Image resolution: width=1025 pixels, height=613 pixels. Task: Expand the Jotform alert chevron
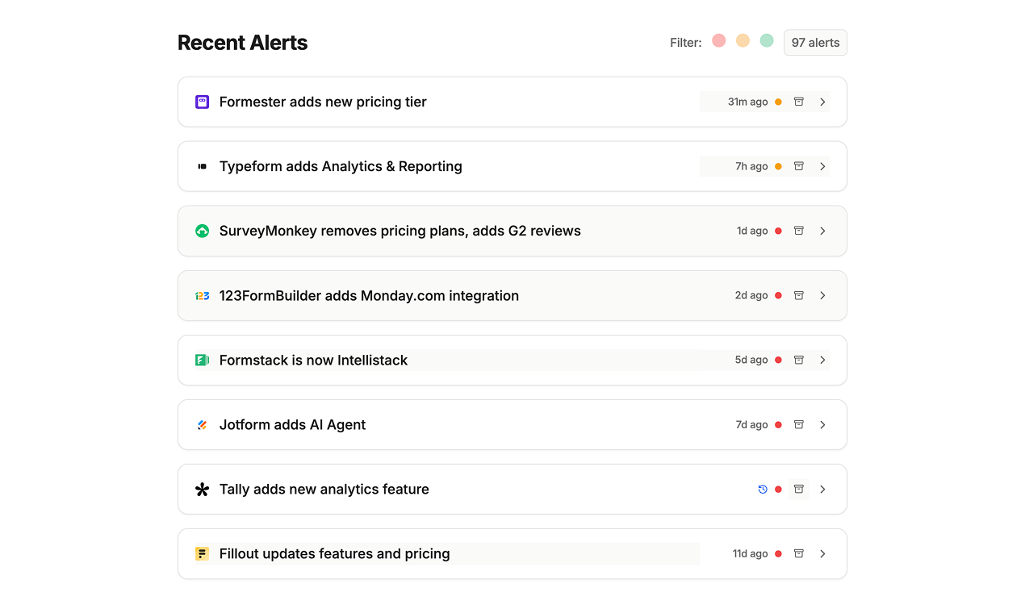click(x=822, y=424)
